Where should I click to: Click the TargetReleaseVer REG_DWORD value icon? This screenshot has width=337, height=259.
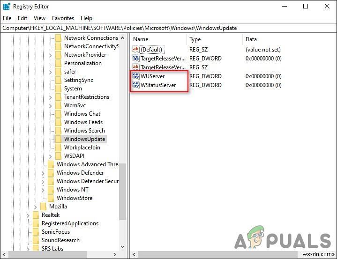point(135,58)
